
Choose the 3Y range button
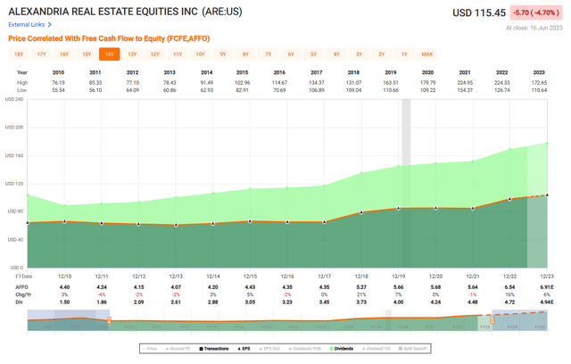(359, 54)
